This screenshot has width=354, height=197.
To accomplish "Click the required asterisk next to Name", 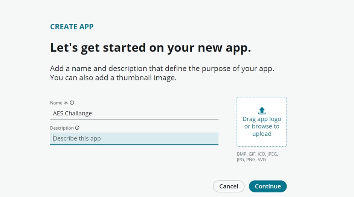I will (66, 103).
